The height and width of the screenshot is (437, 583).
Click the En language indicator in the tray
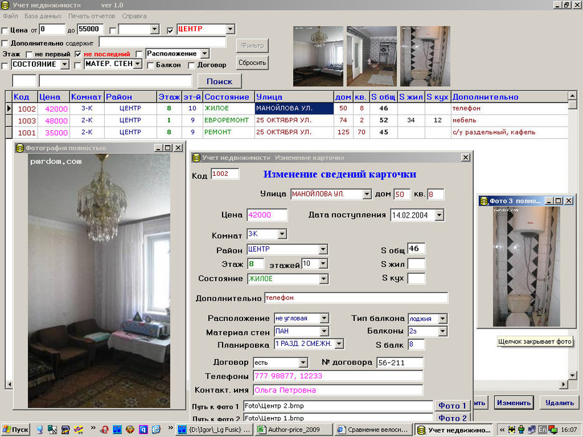point(542,430)
